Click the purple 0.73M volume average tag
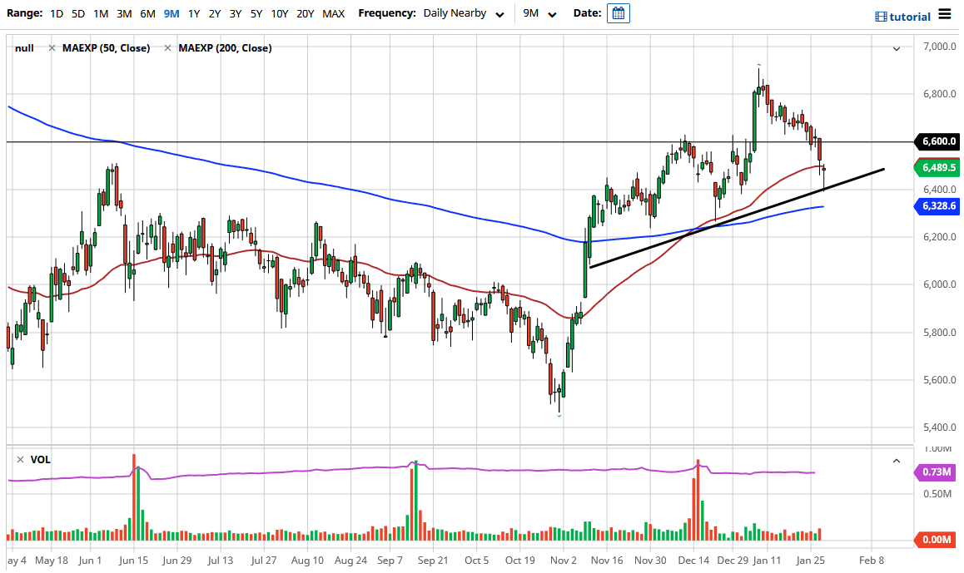 pyautogui.click(x=937, y=472)
